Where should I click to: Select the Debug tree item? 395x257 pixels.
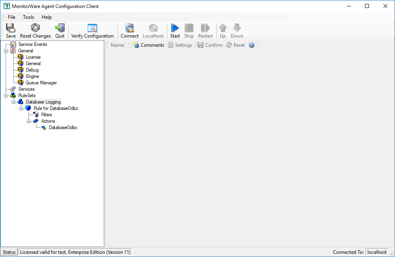point(32,70)
